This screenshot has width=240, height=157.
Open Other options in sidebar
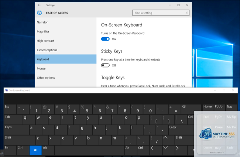click(65, 78)
